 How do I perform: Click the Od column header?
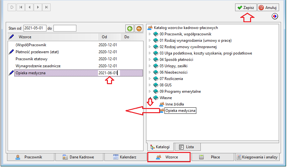109,37
